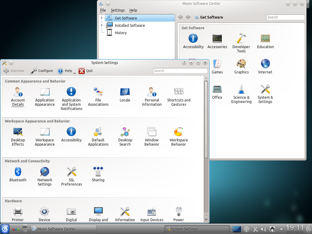Switch to System Settings taskbar entry
The height and width of the screenshot is (234, 312).
click(197, 229)
